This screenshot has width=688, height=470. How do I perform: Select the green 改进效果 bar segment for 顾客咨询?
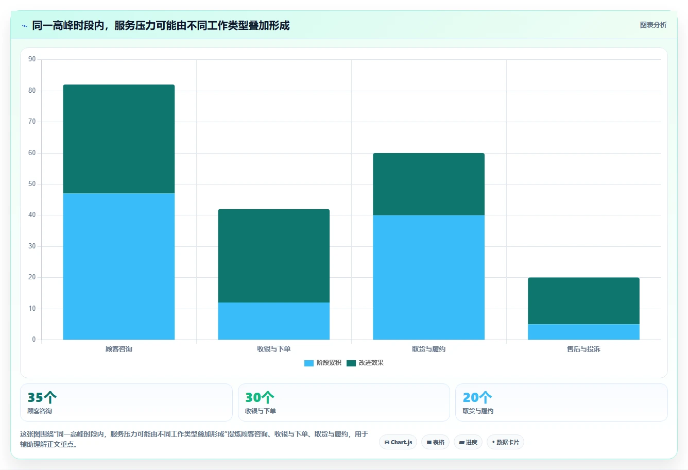[x=119, y=139]
